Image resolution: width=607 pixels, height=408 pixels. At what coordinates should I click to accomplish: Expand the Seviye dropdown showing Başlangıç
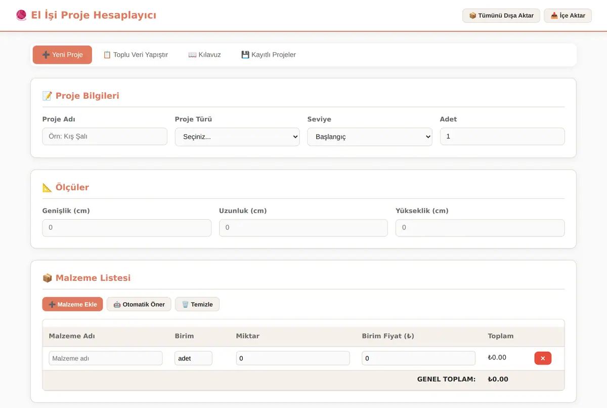coord(370,137)
